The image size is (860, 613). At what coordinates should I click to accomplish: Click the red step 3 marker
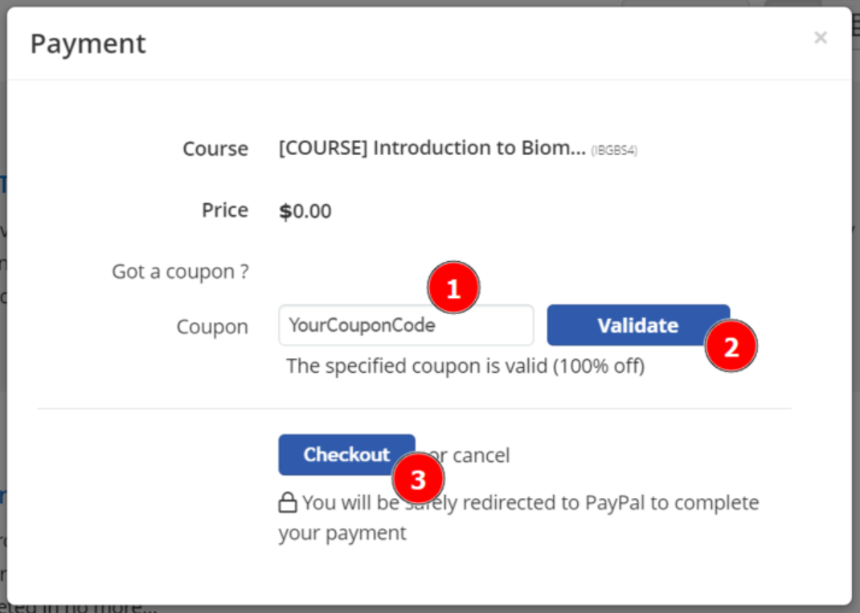click(x=418, y=479)
